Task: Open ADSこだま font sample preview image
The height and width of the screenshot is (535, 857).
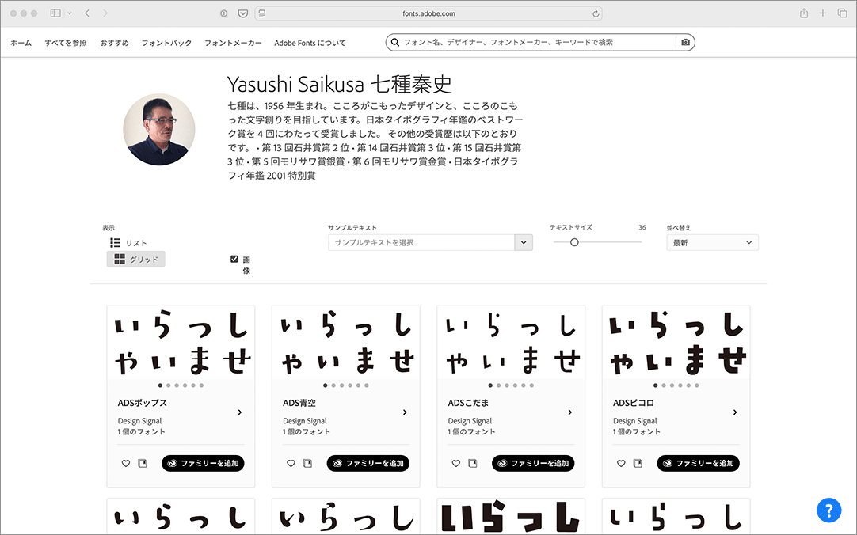Action: tap(511, 342)
